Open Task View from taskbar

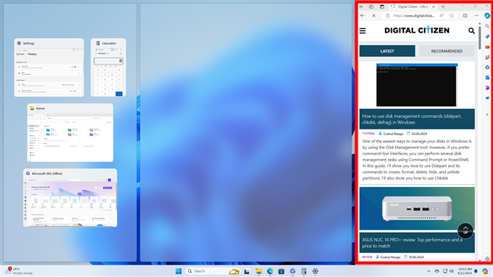tap(247, 271)
